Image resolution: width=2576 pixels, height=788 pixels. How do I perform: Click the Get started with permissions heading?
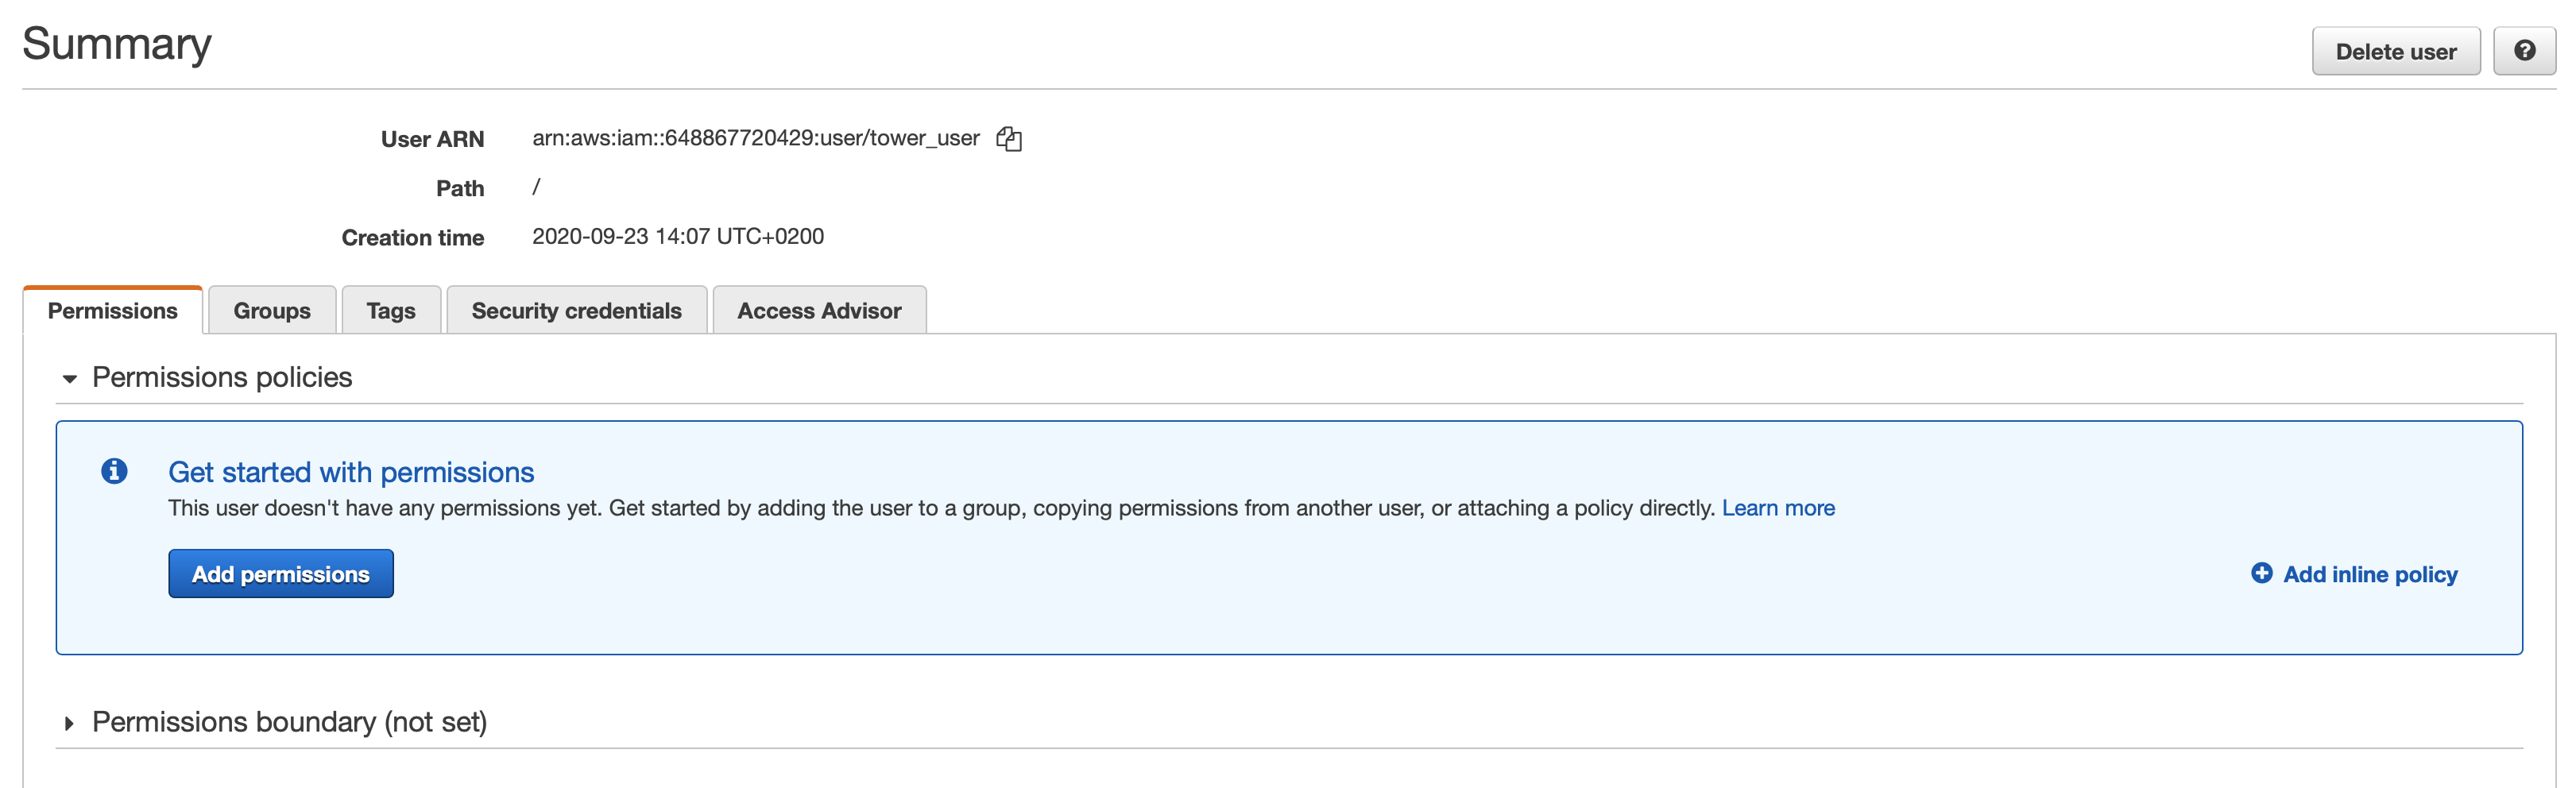(351, 472)
